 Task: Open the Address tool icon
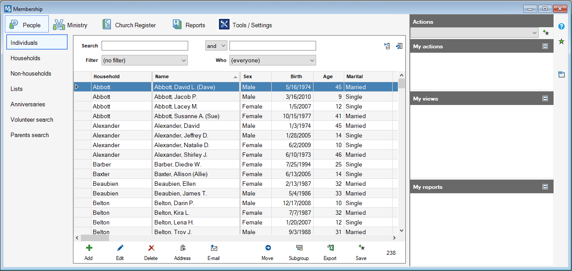pyautogui.click(x=182, y=248)
